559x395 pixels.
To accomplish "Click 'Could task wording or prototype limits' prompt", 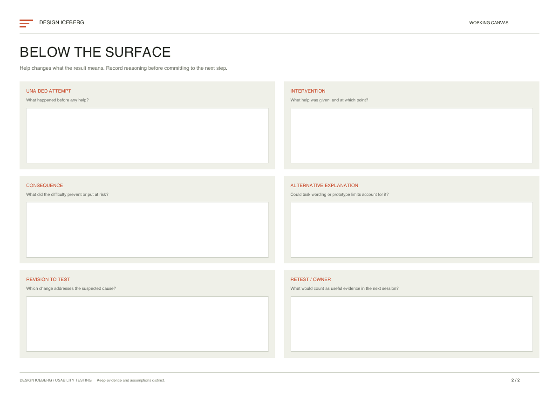I will tap(340, 194).
